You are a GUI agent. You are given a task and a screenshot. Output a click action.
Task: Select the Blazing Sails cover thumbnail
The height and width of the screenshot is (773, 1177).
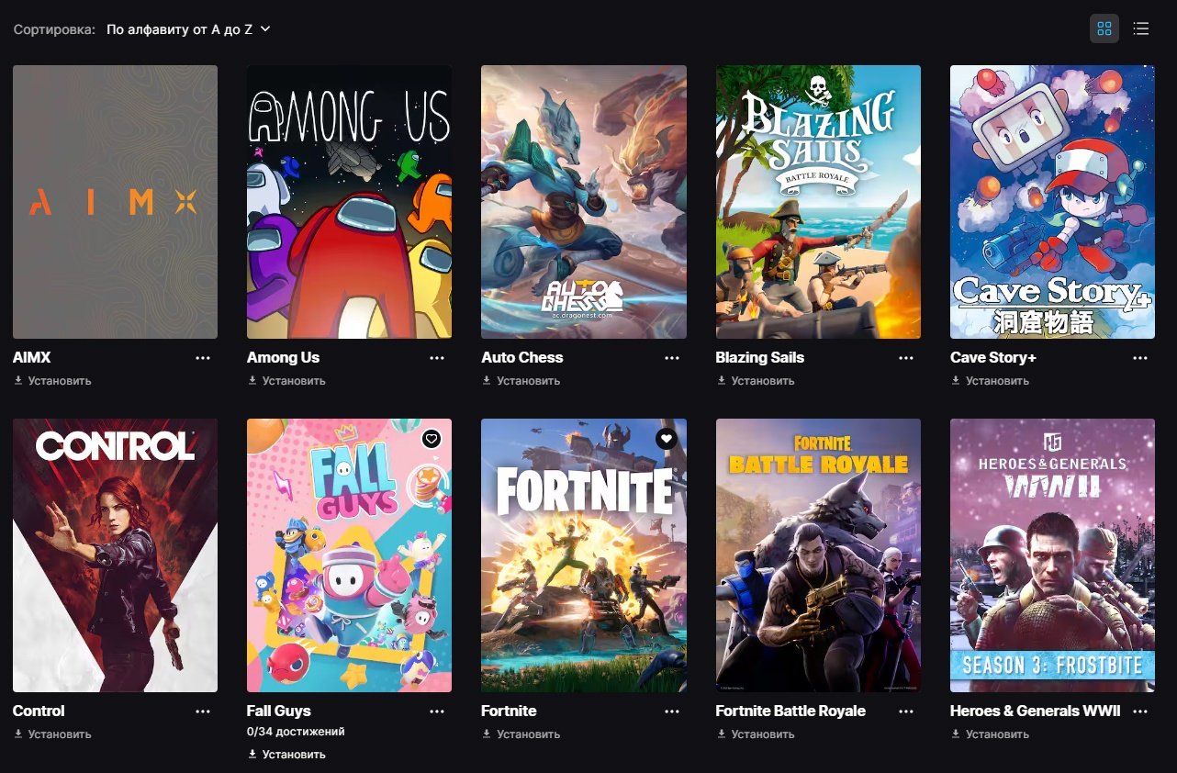(x=818, y=202)
